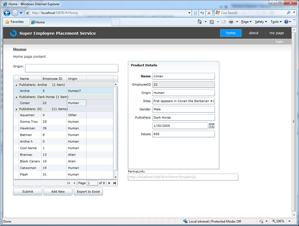The height and width of the screenshot is (226, 299).
Task: Click the Print toolbar icon
Action: coord(231,22)
